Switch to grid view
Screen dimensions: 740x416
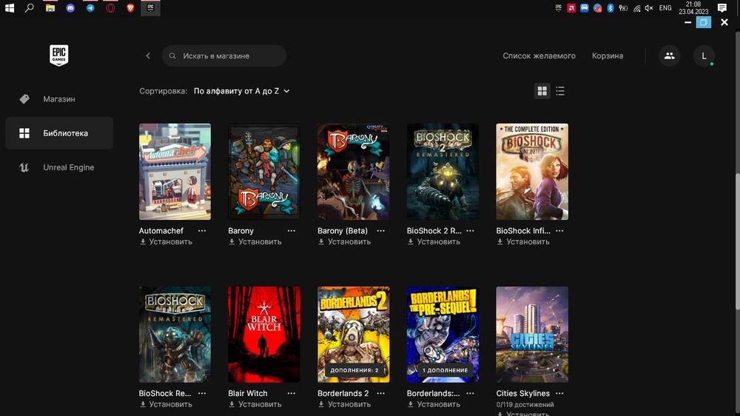[x=542, y=90]
